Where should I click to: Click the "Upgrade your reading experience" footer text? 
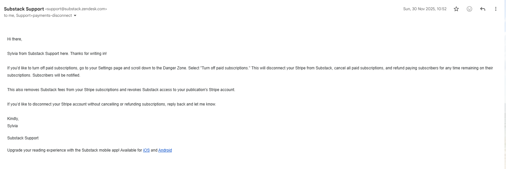[x=74, y=150]
